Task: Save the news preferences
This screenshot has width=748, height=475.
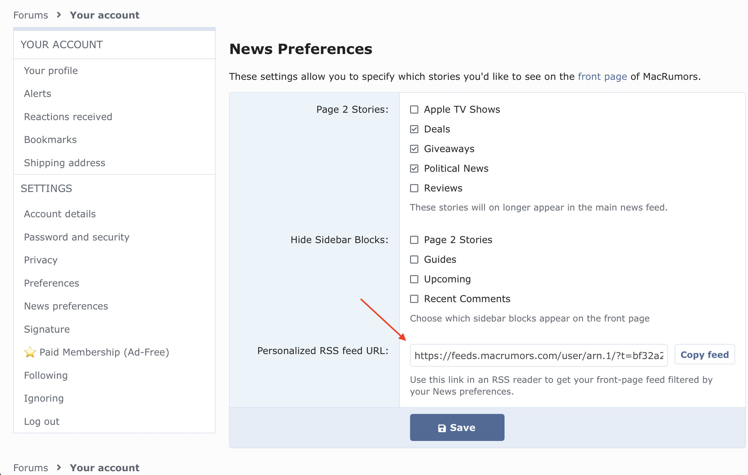Action: [457, 428]
